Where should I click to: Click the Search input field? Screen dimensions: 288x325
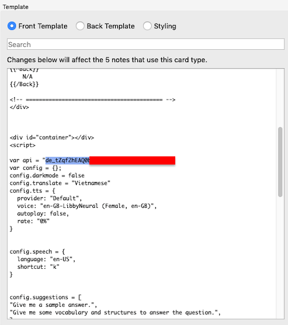[x=145, y=44]
